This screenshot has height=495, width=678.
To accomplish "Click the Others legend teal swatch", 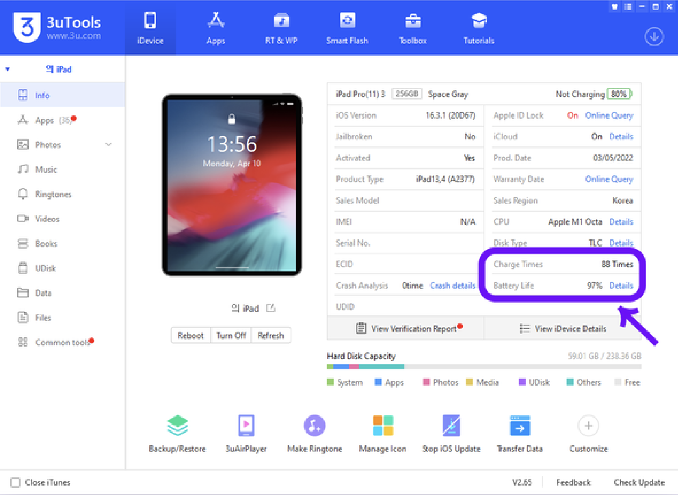I will coord(570,382).
